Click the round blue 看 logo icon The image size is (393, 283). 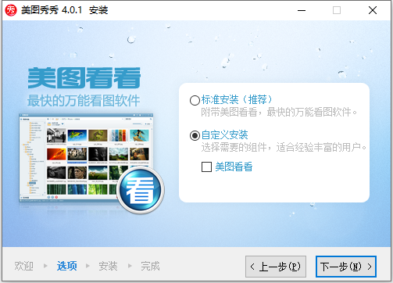point(141,190)
